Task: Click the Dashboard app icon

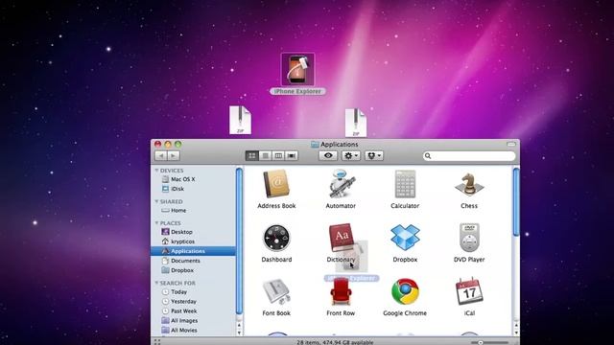Action: 276,238
